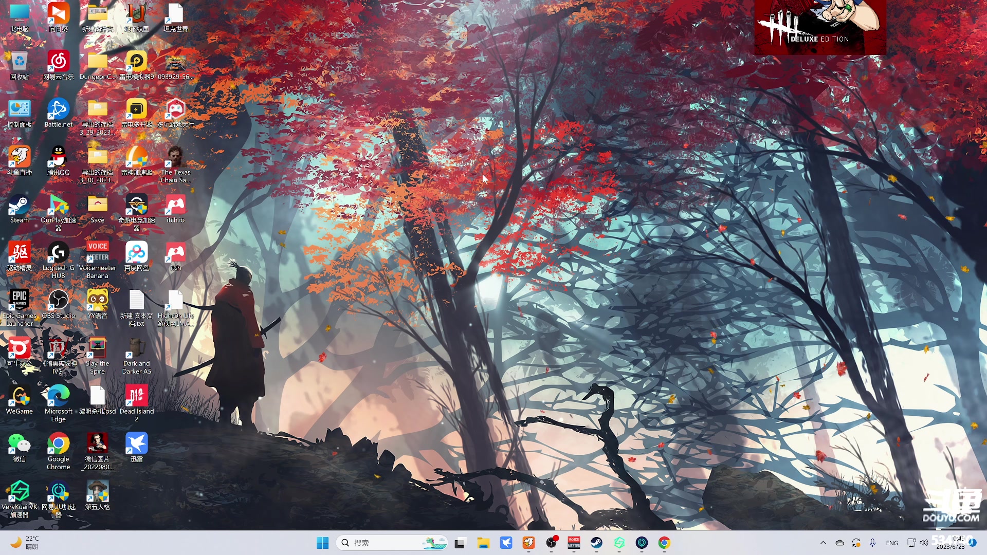
Task: Select Dark and Darker A5 icon
Action: coord(137,356)
